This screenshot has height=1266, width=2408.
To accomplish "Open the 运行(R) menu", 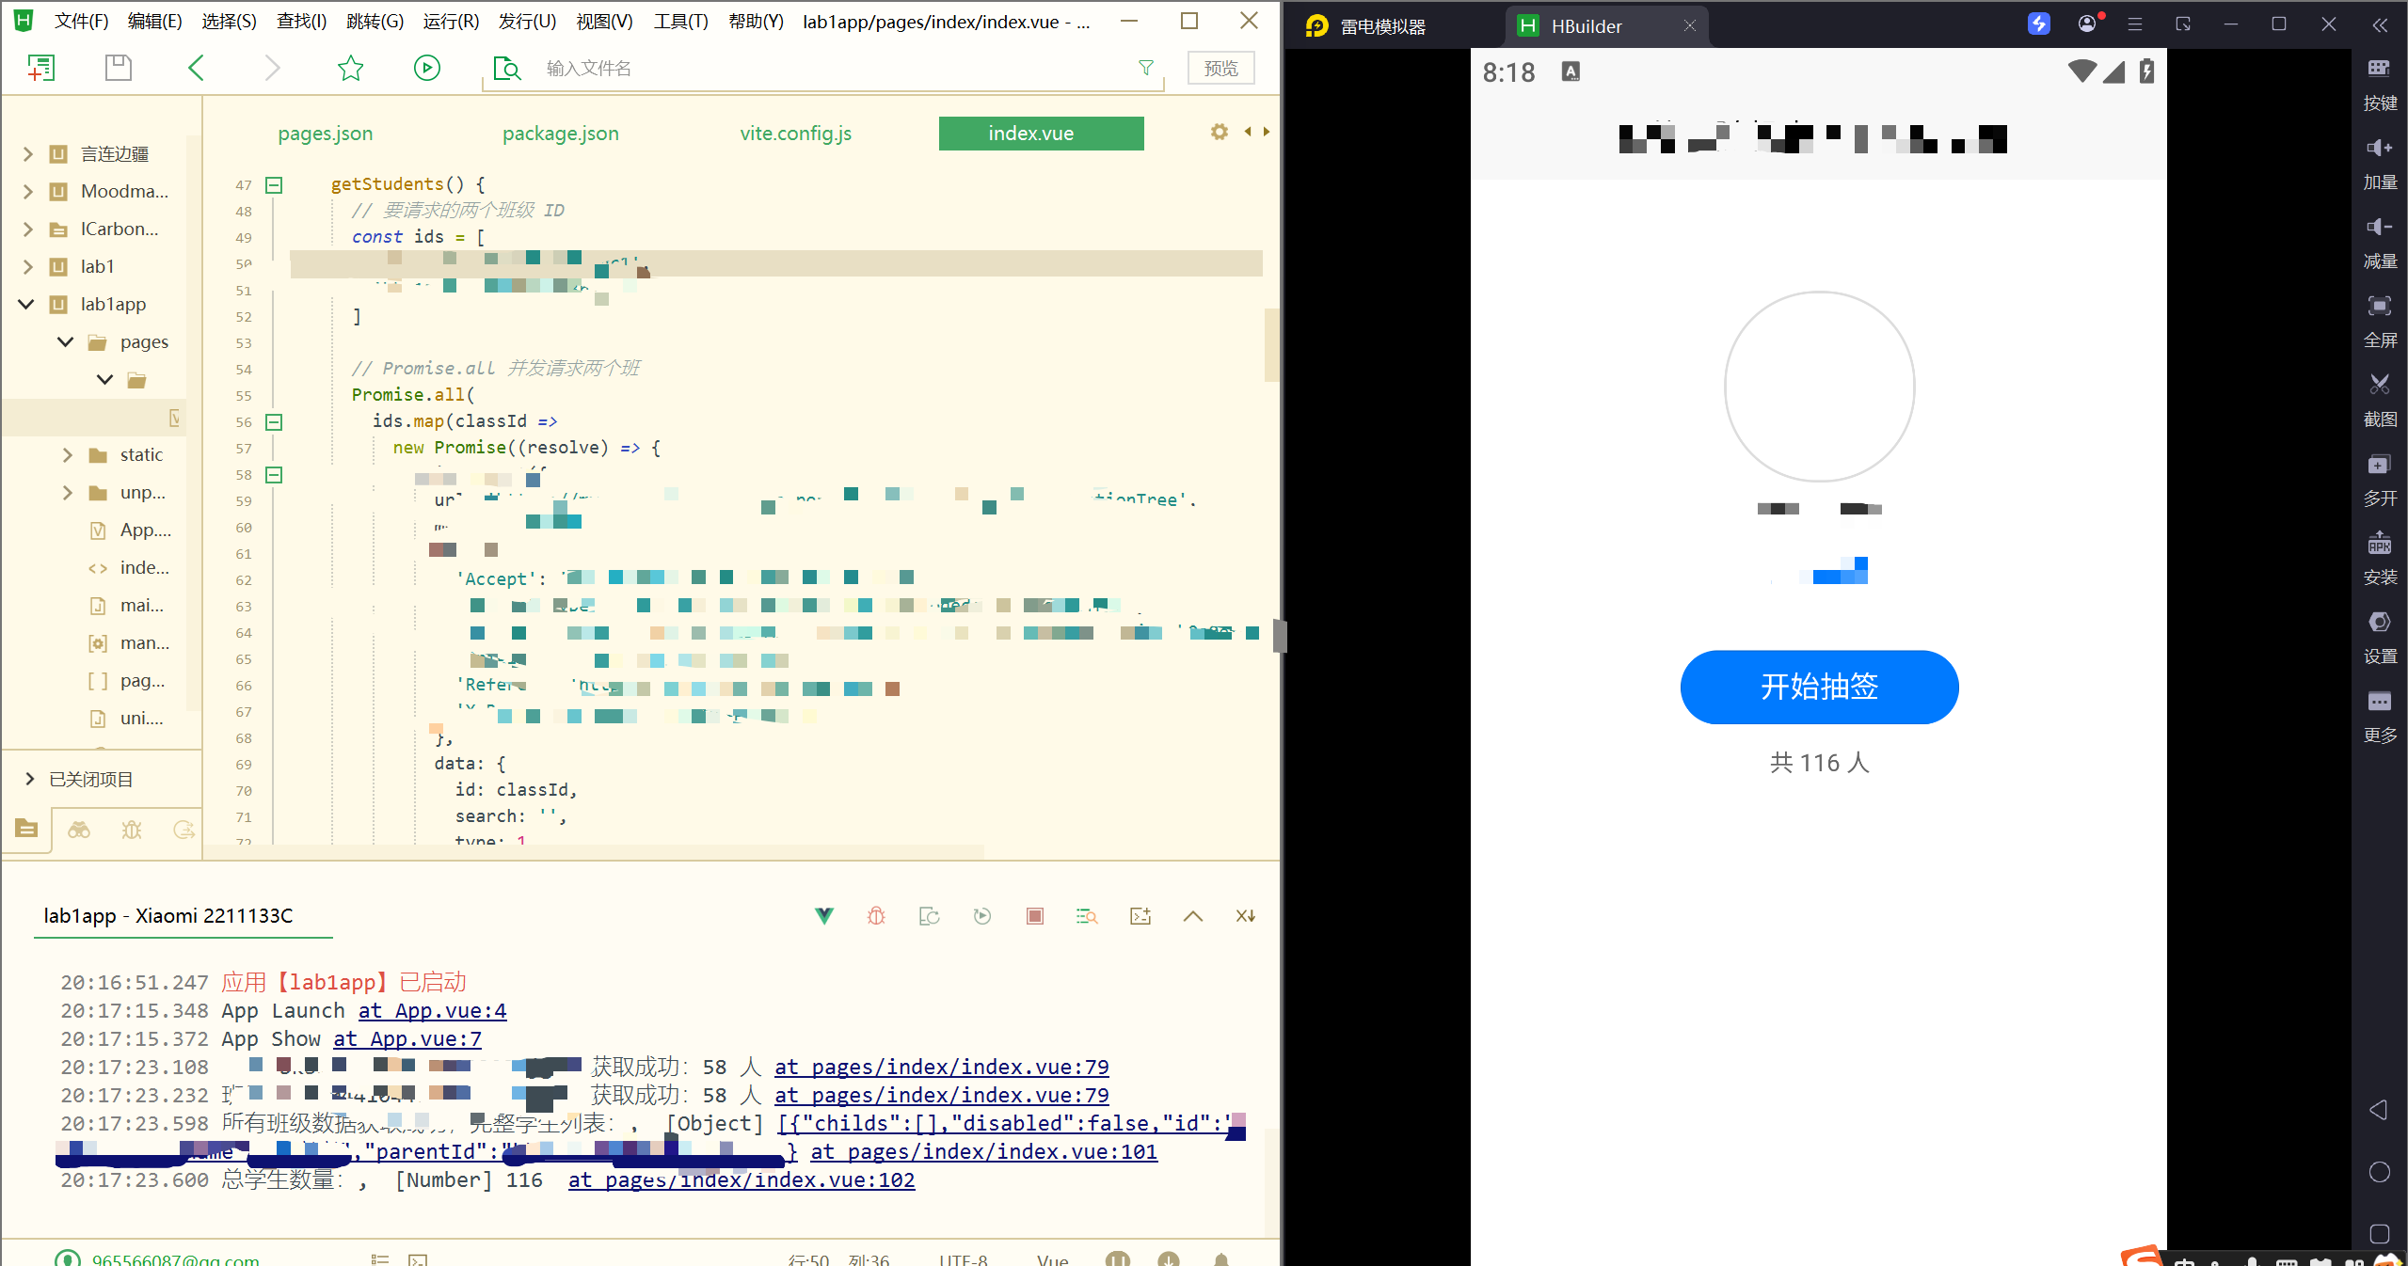I will pyautogui.click(x=450, y=21).
